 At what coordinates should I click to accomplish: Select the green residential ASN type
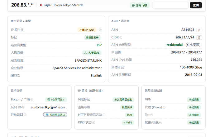[174, 45]
